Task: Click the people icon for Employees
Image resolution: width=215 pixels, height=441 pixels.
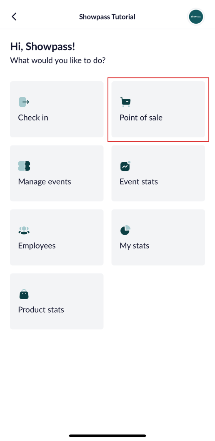Action: (x=24, y=230)
